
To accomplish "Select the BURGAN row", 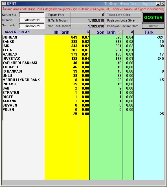I will tap(83, 37).
